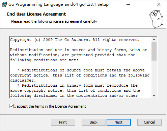This screenshot has width=167, height=131.
Task: Go Back to the previous step
Action: click(x=93, y=122)
